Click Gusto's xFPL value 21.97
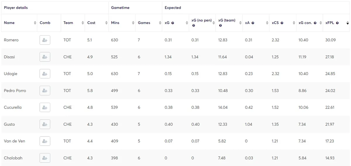The image size is (351, 166). pos(330,124)
